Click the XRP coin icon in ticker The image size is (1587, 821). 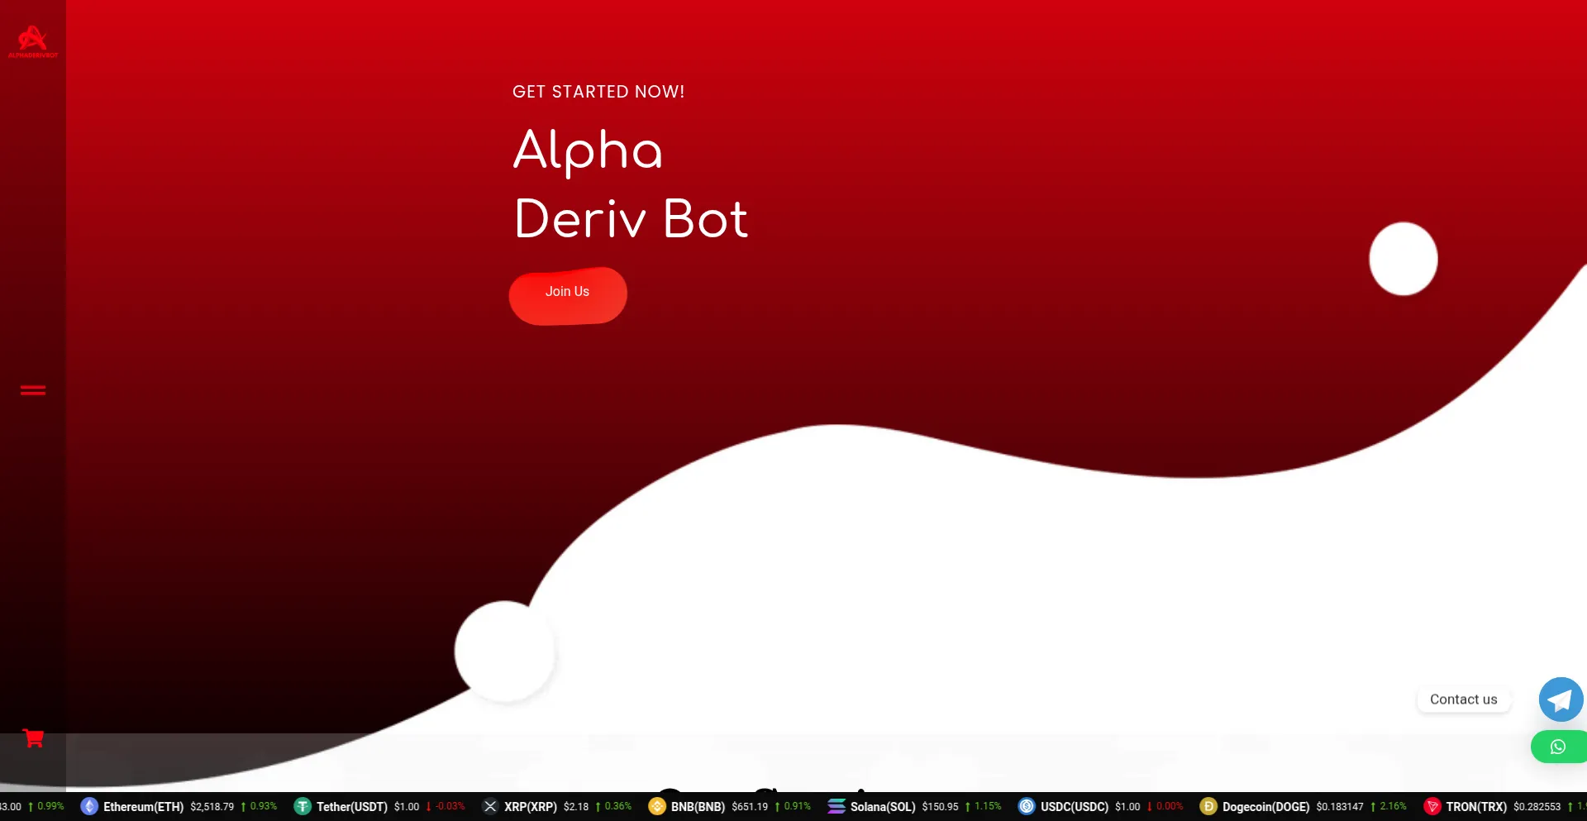click(x=490, y=806)
